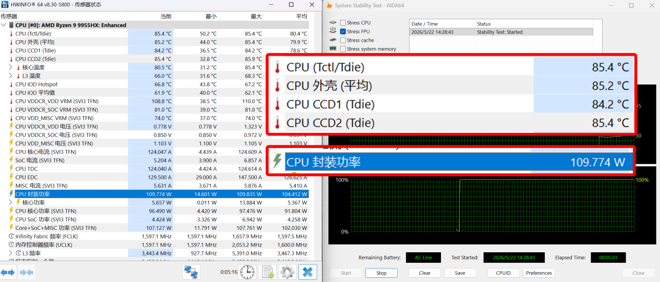Uncheck the Stress FPU checkbox
Screen dimensions: 660x282
tap(343, 31)
